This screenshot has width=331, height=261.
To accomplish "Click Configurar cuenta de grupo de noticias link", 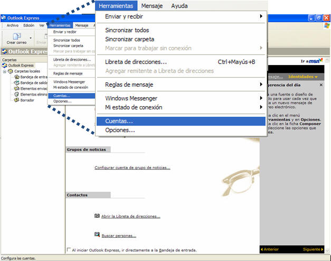I will (133, 167).
